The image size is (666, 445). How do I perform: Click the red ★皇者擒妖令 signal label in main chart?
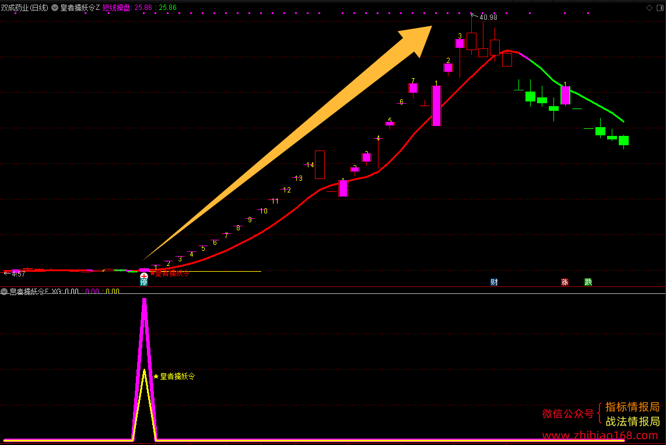pos(170,274)
